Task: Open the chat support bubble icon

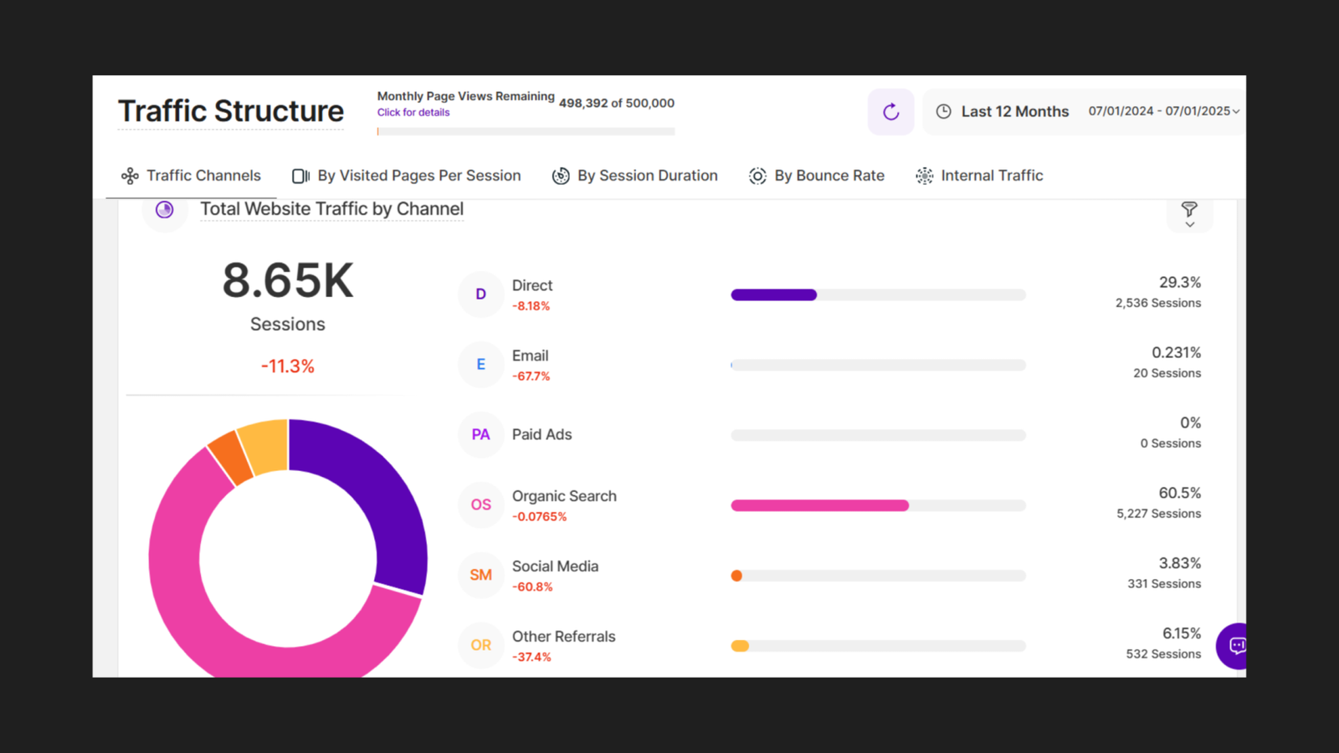Action: point(1236,645)
